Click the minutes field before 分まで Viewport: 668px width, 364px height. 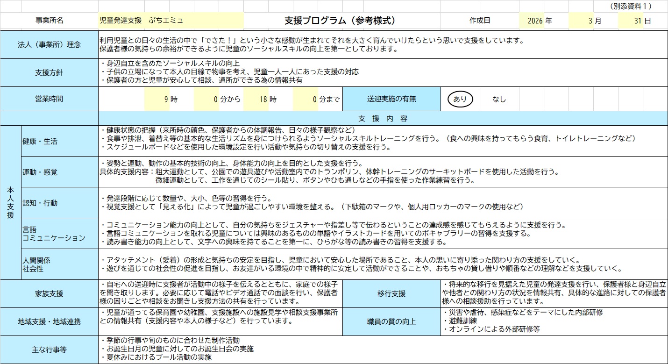click(x=306, y=99)
